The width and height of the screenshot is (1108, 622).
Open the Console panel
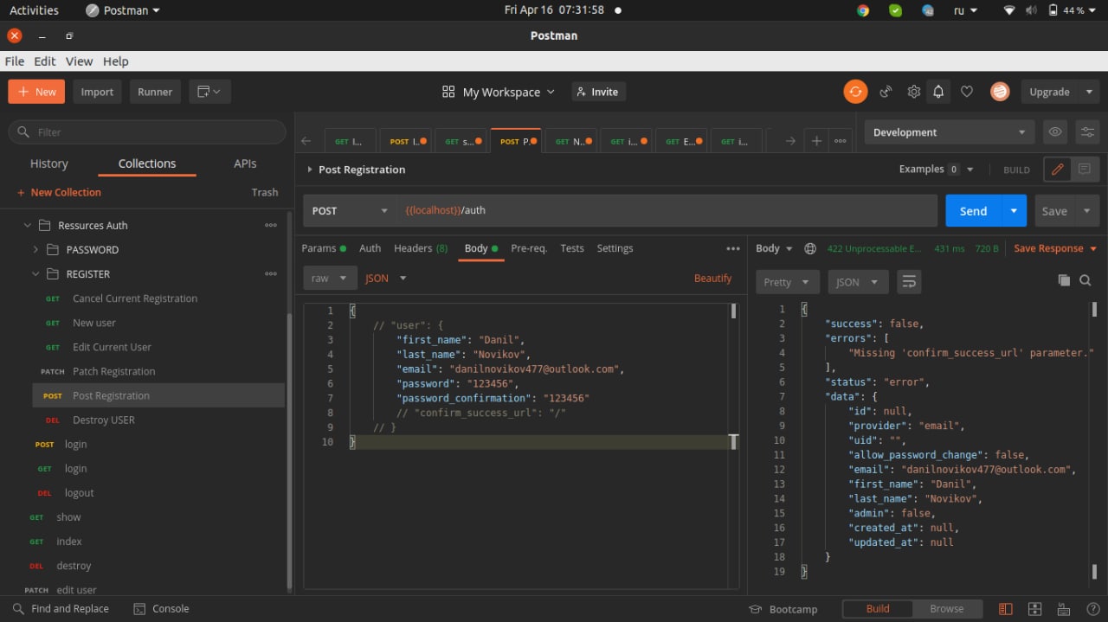[x=161, y=609]
